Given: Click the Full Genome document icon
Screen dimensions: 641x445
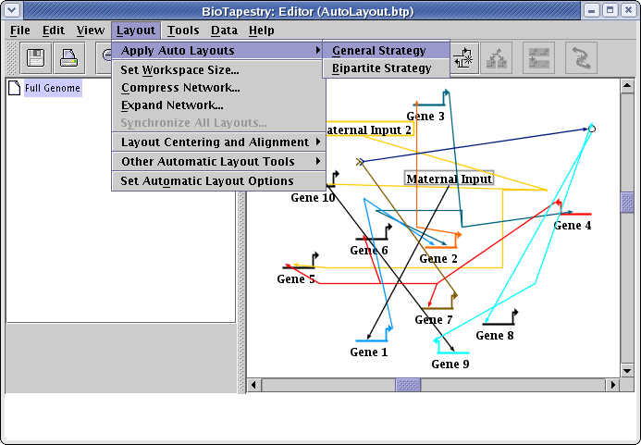Looking at the screenshot, I should pyautogui.click(x=14, y=89).
